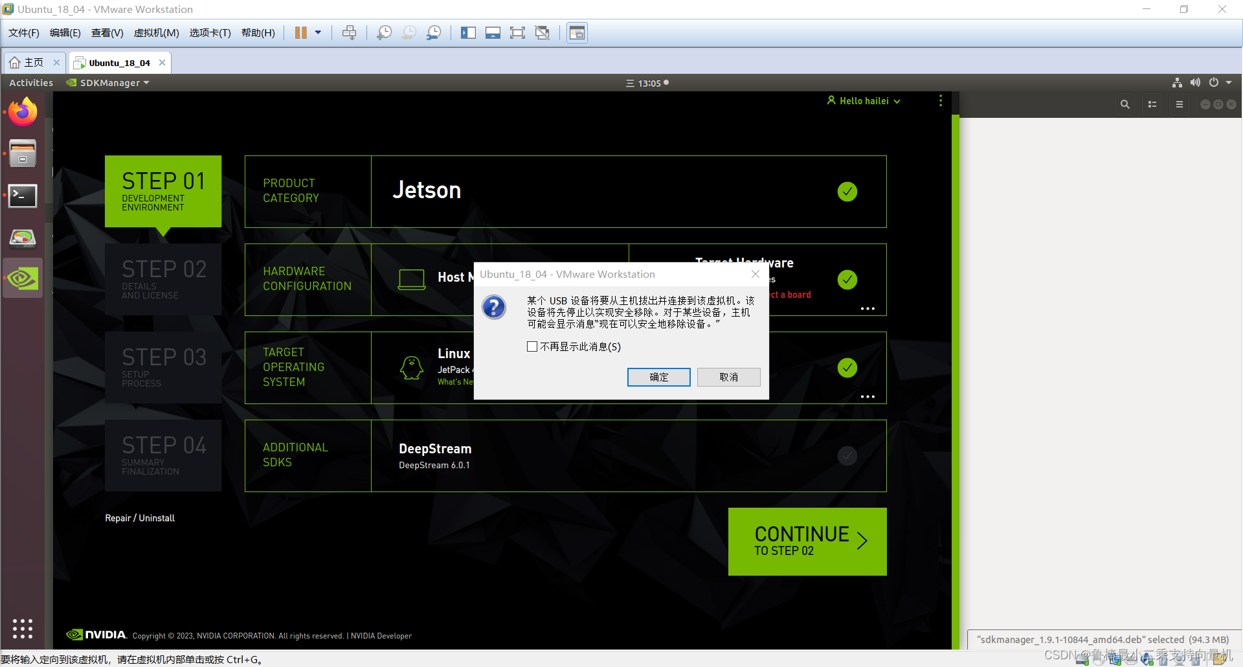Click the Unity mode toolbar icon
This screenshot has width=1243, height=667.
pyautogui.click(x=543, y=33)
